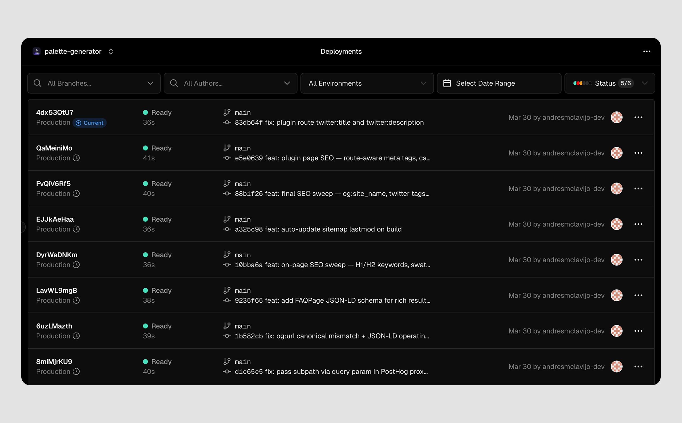The image size is (682, 423).
Task: Open the more actions menu for 8miMjrKU9
Action: point(638,367)
